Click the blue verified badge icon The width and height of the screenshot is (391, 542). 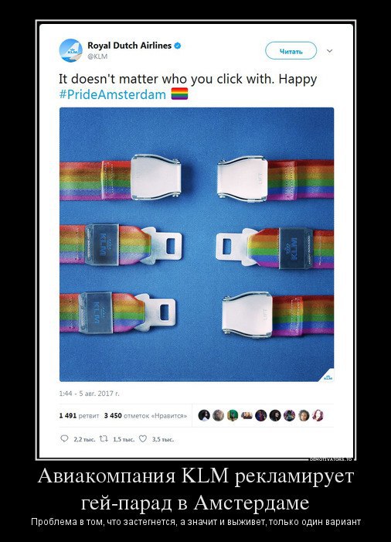click(x=178, y=46)
